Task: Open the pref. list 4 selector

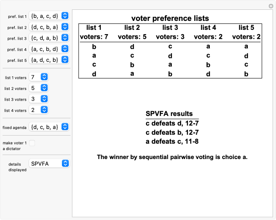Action: tap(49, 49)
